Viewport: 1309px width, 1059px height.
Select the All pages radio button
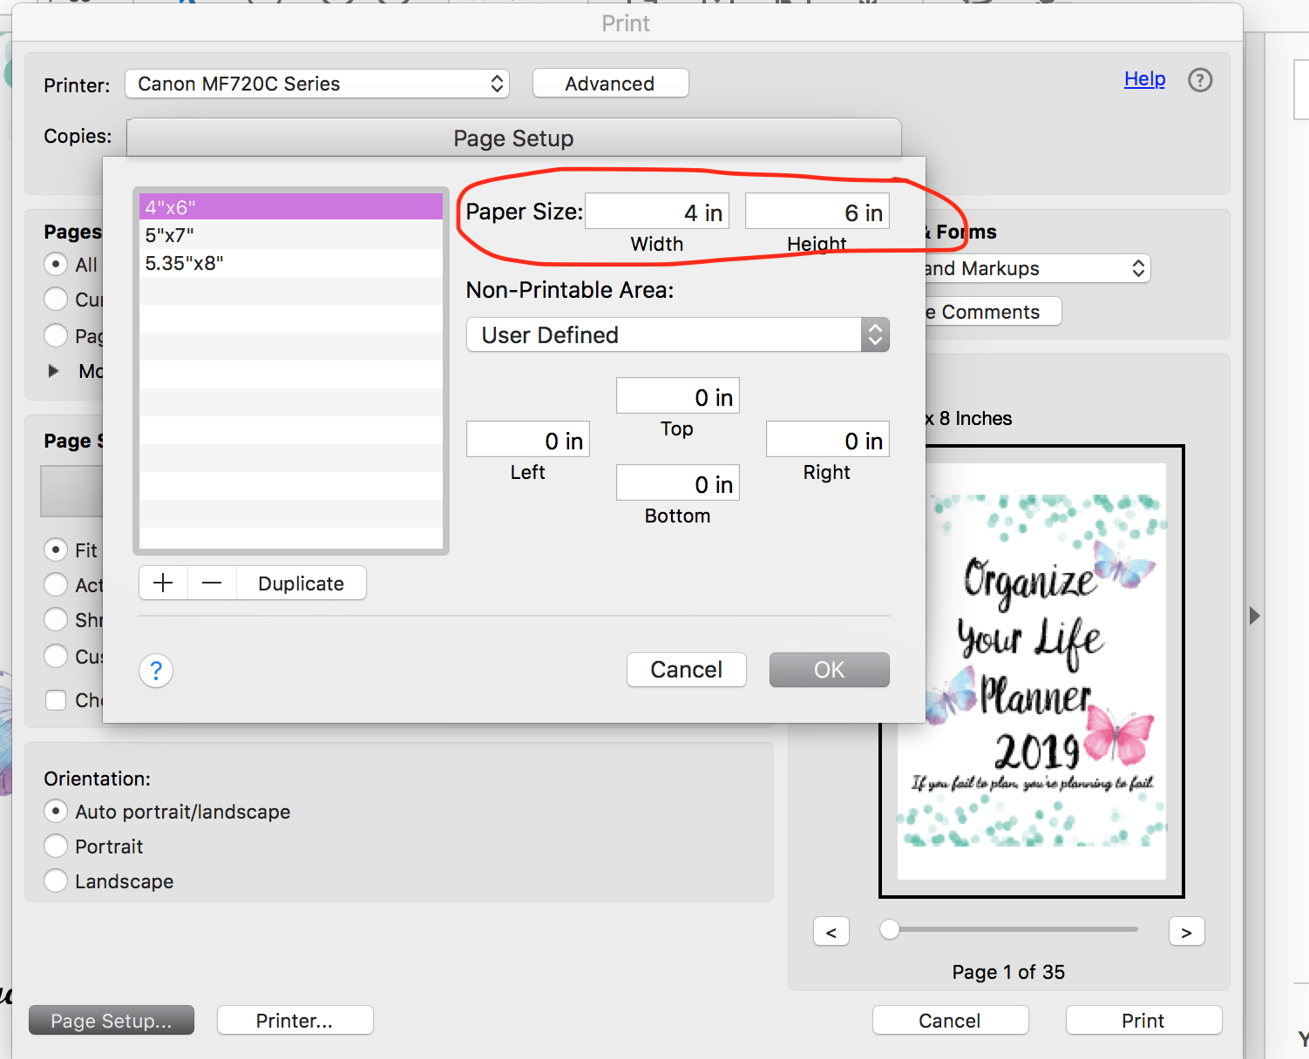point(56,264)
